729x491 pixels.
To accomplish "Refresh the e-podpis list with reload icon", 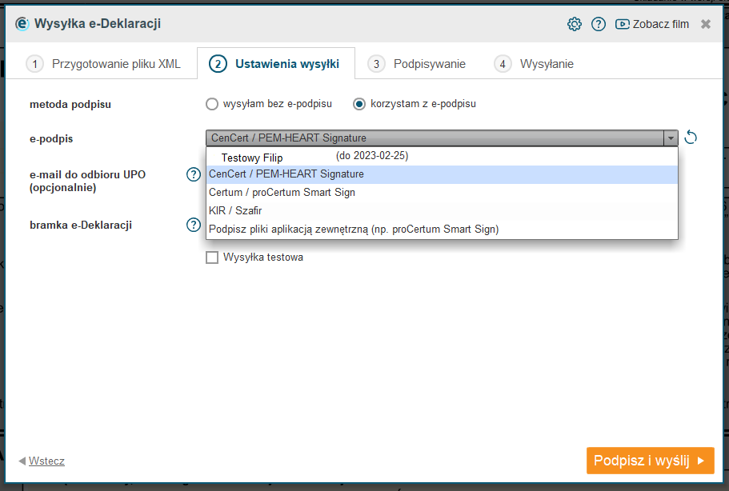I will (x=691, y=138).
